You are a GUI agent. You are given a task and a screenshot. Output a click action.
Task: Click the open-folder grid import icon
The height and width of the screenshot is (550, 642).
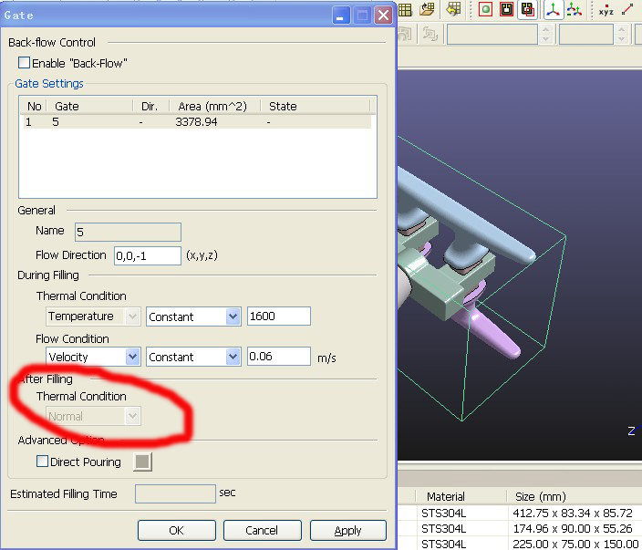[x=427, y=9]
